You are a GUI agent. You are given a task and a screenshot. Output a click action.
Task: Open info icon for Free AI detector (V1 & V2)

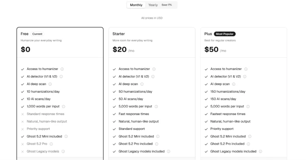coord(61,77)
